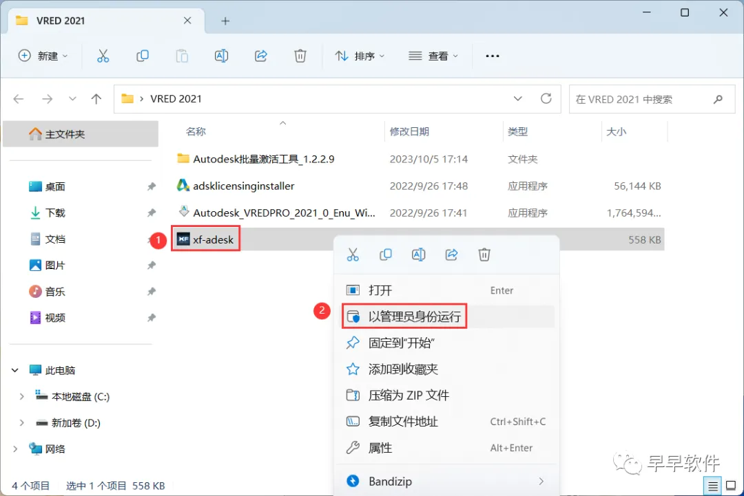
Task: Open the 排序 sort dropdown
Action: (360, 56)
